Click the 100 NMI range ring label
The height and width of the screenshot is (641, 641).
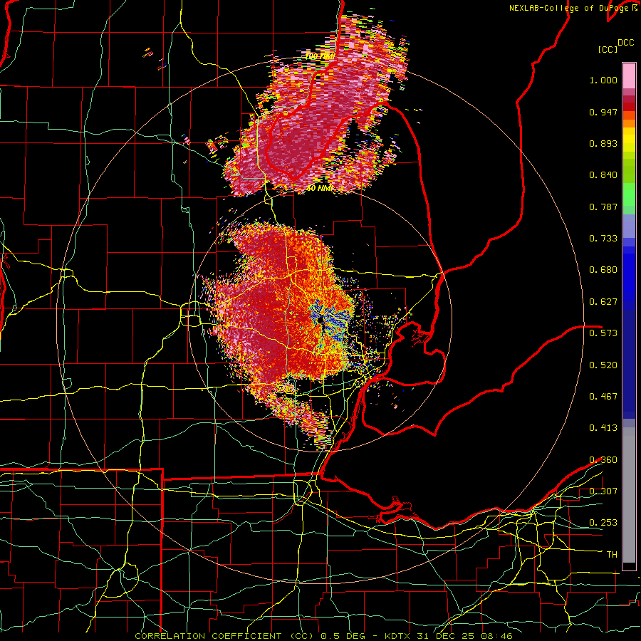point(320,56)
